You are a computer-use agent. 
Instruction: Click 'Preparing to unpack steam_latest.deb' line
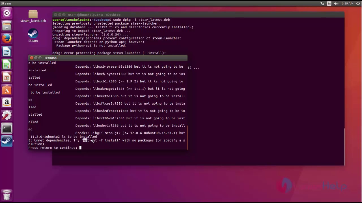(x=91, y=31)
